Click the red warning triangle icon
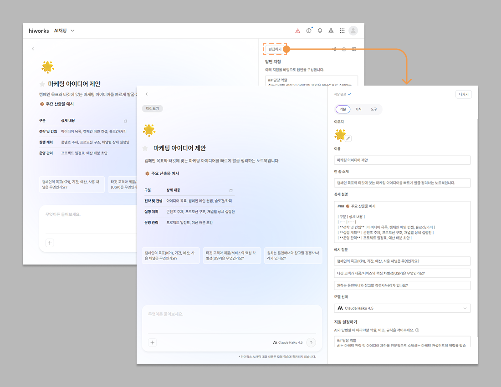 coord(298,31)
